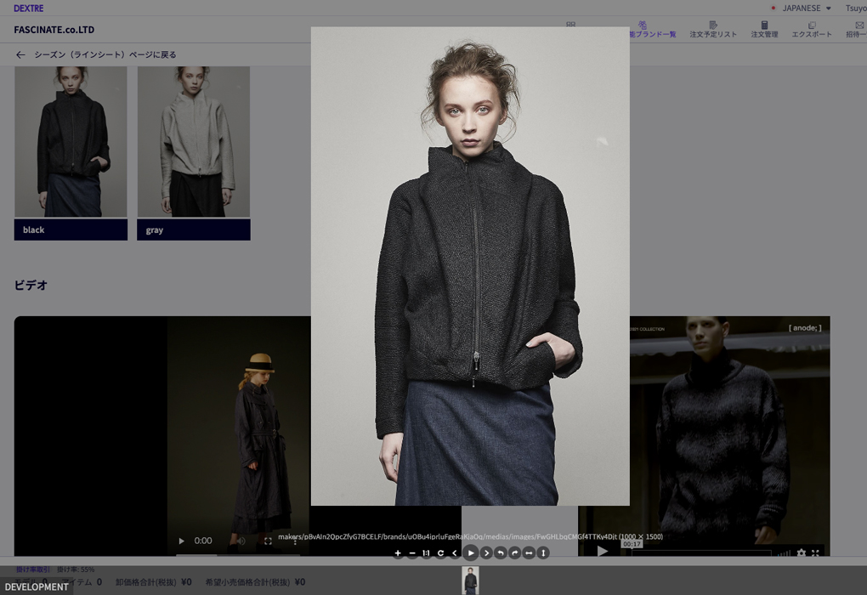Image resolution: width=867 pixels, height=595 pixels.
Task: Play the left video with hat model
Action: 181,541
